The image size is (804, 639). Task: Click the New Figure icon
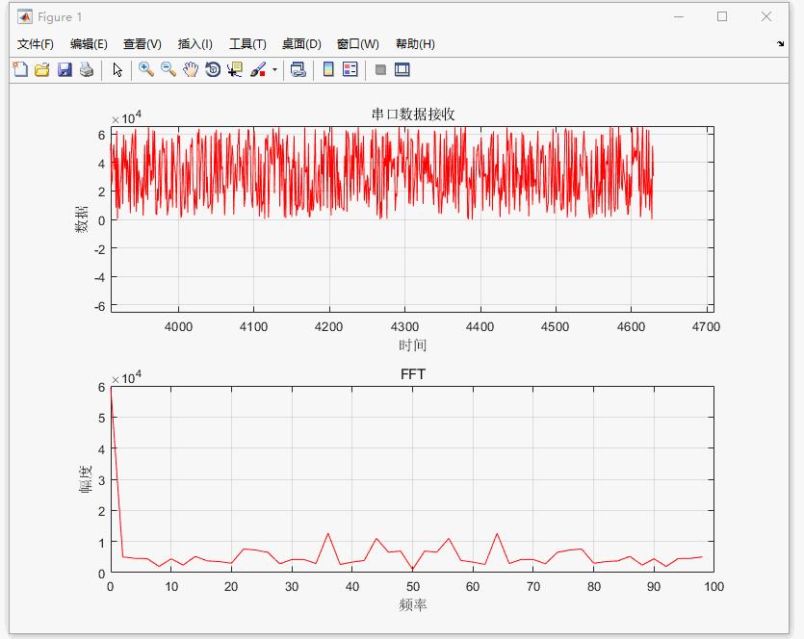pyautogui.click(x=19, y=69)
